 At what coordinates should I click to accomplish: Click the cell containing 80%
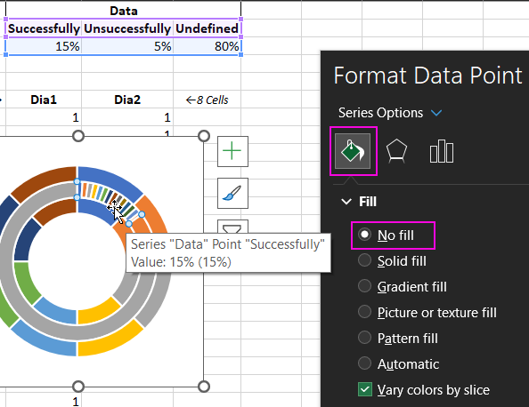pyautogui.click(x=208, y=46)
